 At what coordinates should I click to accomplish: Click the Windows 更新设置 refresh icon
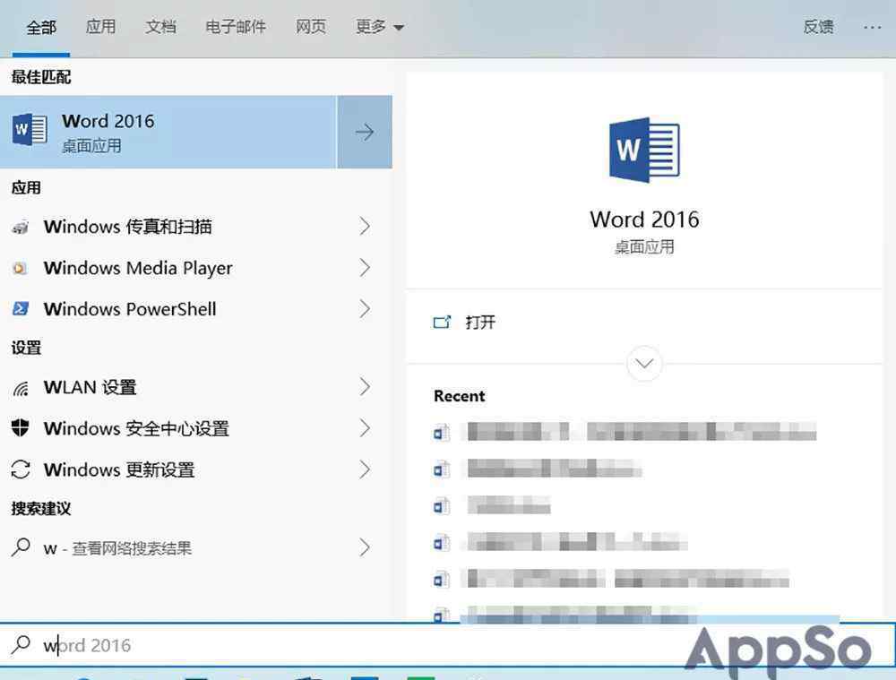[21, 469]
